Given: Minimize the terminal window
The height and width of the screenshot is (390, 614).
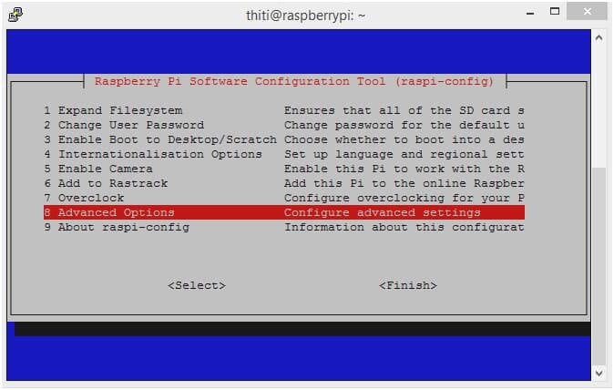Looking at the screenshot, I should pyautogui.click(x=530, y=13).
